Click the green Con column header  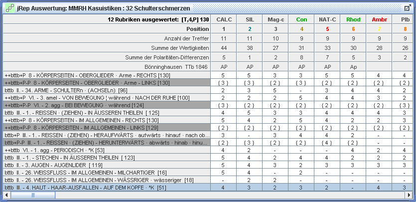301,19
